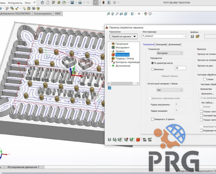Viewport: 216px width, 174px height.
Task: Toggle the bottom Коррекция на checkbox
Action: [202, 130]
